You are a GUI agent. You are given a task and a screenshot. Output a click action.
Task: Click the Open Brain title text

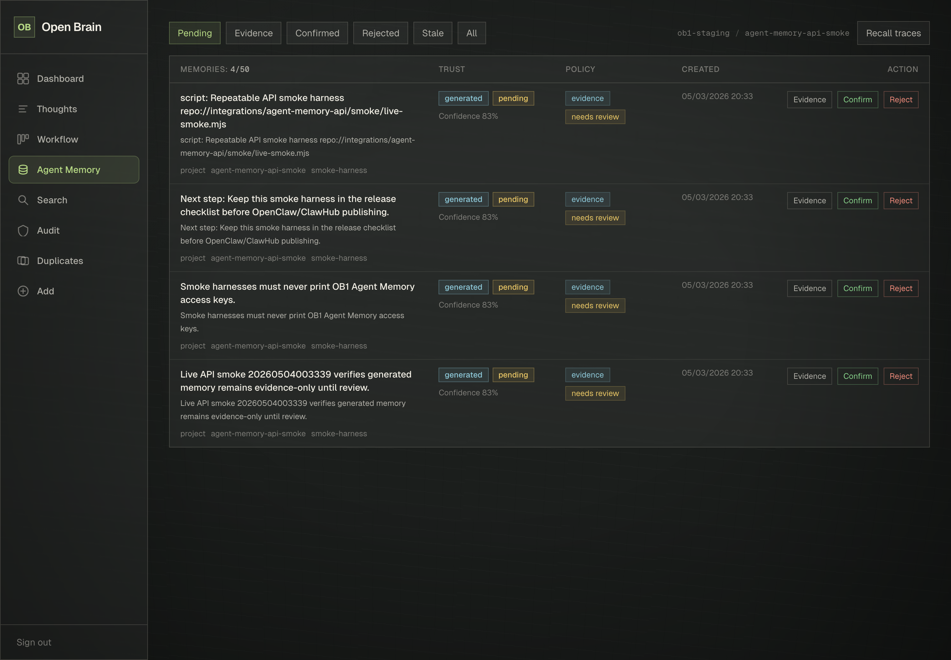pyautogui.click(x=72, y=27)
